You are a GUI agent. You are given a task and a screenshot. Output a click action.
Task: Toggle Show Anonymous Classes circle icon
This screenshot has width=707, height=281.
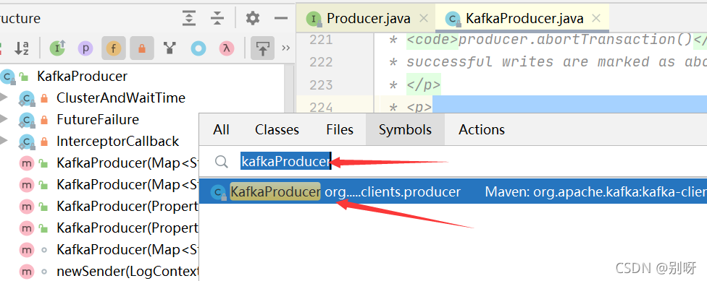pyautogui.click(x=198, y=48)
